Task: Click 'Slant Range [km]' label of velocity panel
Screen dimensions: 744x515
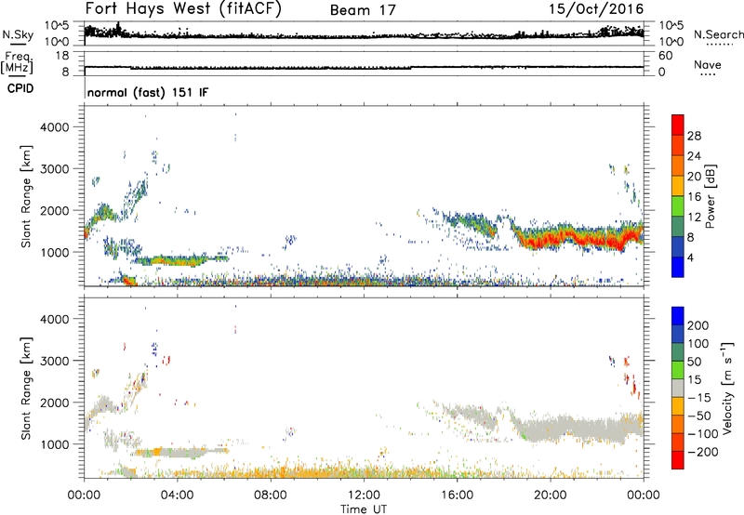Action: [x=26, y=389]
